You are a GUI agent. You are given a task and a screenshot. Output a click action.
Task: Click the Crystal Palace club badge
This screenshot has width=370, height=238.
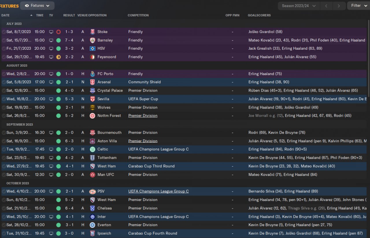[92, 90]
